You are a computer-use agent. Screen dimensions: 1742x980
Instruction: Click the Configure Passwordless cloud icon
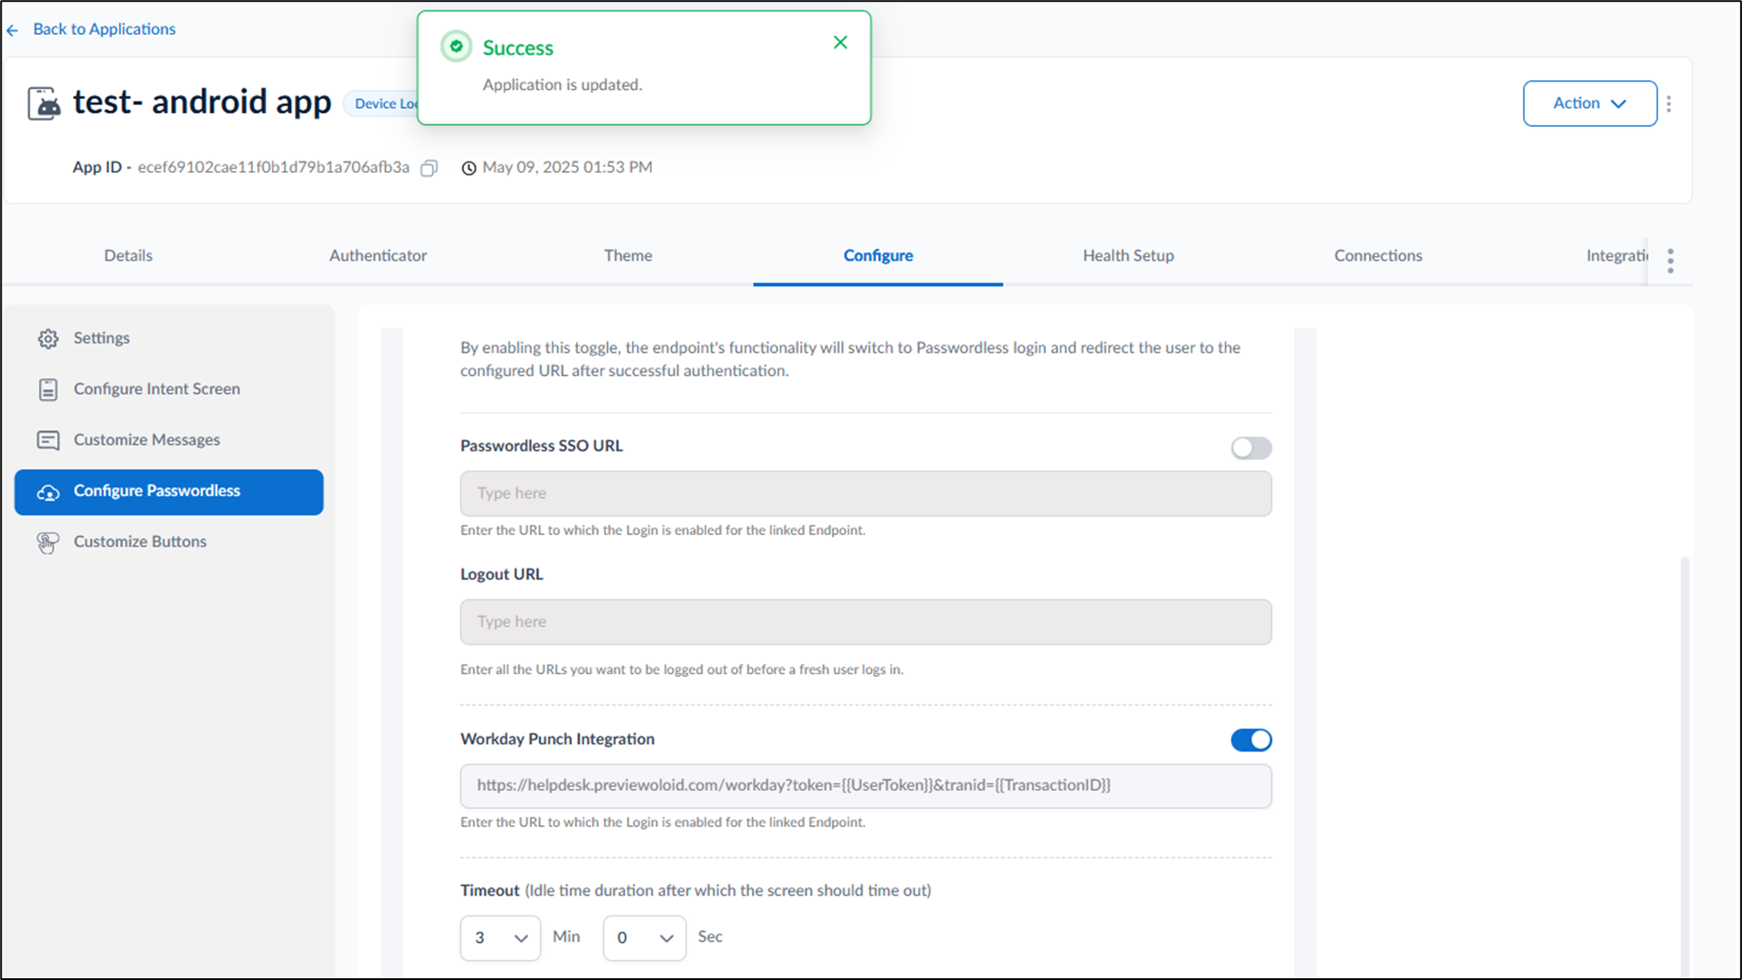(49, 492)
